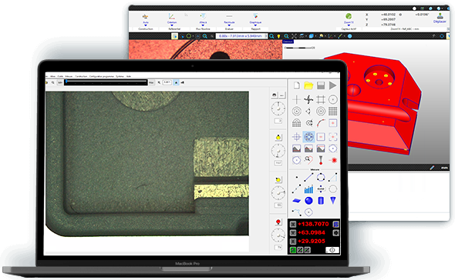The image size is (455, 280).
Task: Select the red arc edge tool
Action: coord(321,123)
